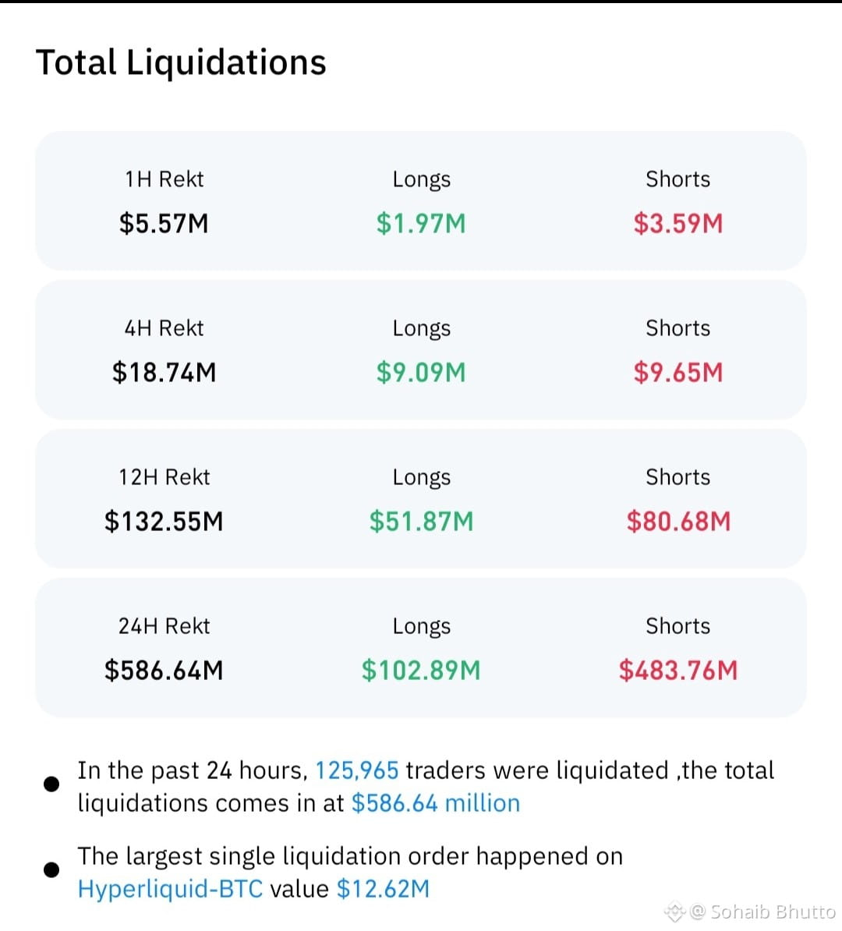The width and height of the screenshot is (842, 931).
Task: Click the 125,965 traders figure
Action: pyautogui.click(x=356, y=770)
